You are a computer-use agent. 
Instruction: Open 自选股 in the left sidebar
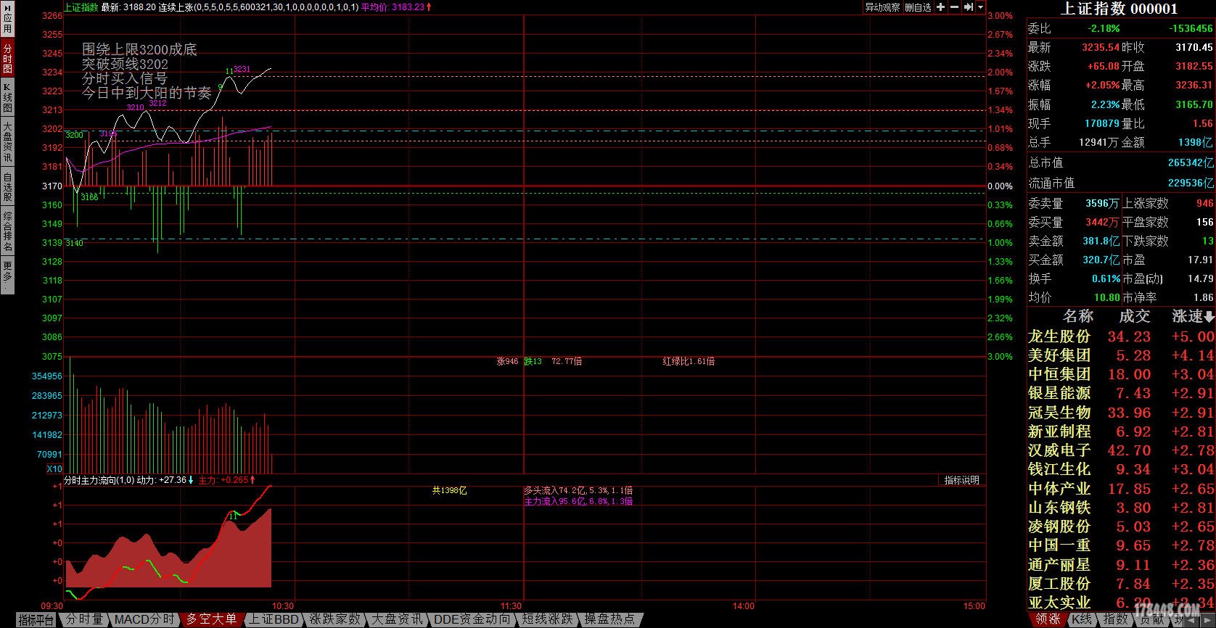click(x=7, y=187)
